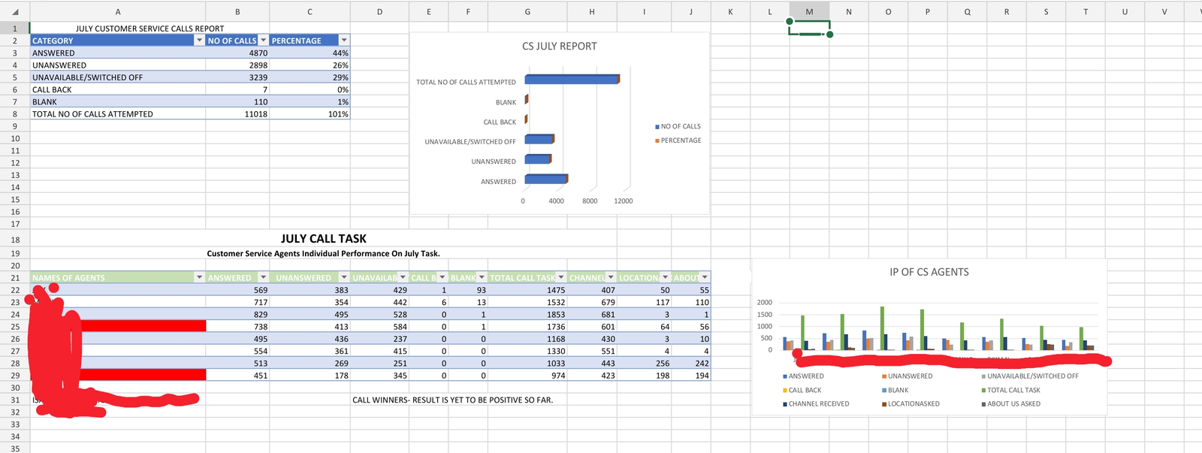
Task: Click the 12000 axis label in the chart
Action: [x=624, y=201]
